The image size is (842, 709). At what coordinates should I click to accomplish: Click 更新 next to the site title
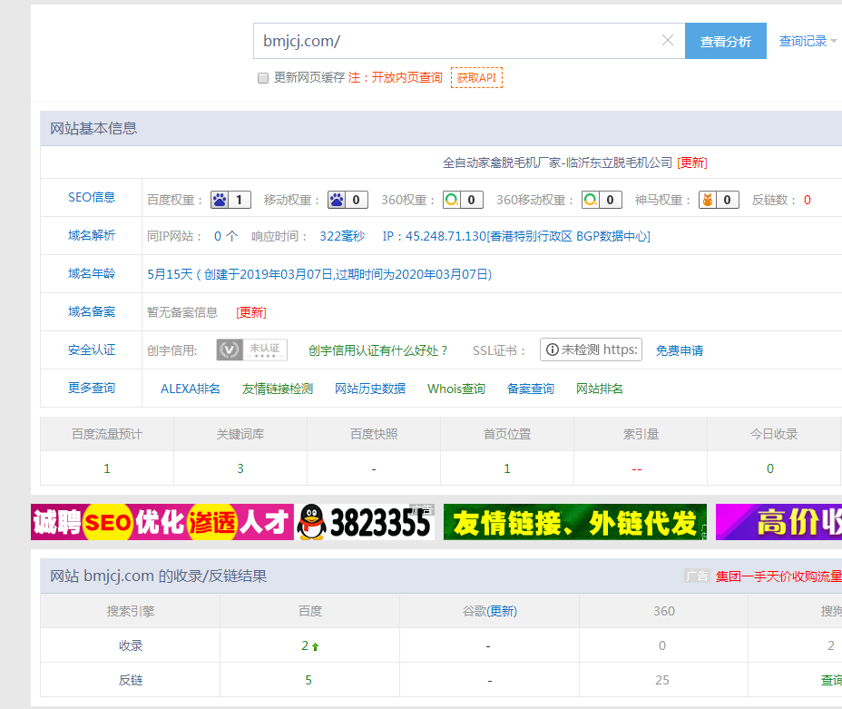click(692, 162)
